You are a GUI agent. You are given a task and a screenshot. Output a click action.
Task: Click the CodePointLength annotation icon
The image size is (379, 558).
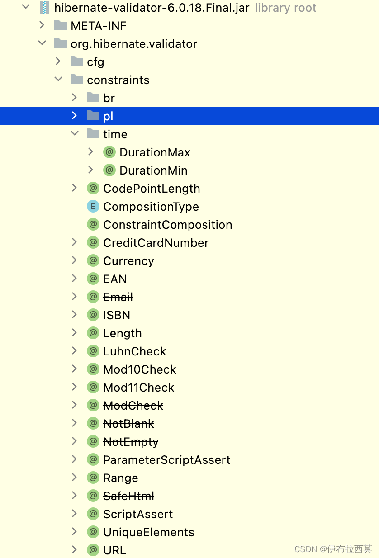[93, 188]
